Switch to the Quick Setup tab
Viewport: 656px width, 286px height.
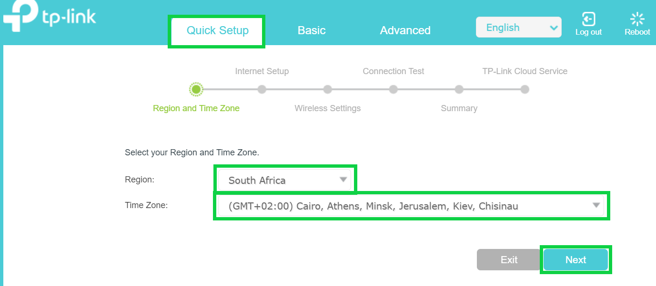point(217,31)
